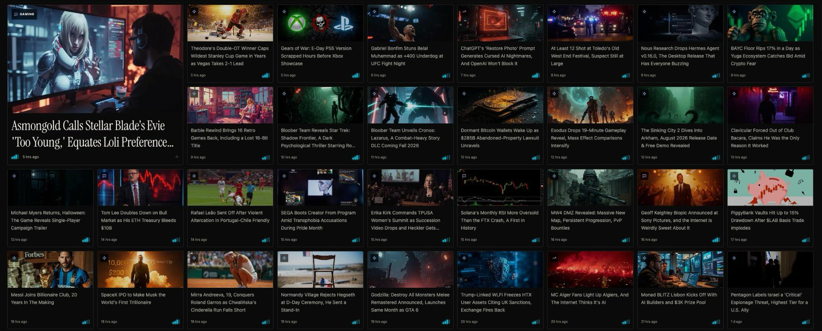This screenshot has height=331, width=822.
Task: Click the '1 d ago' timestamp on Pentagon card
Action: click(737, 322)
